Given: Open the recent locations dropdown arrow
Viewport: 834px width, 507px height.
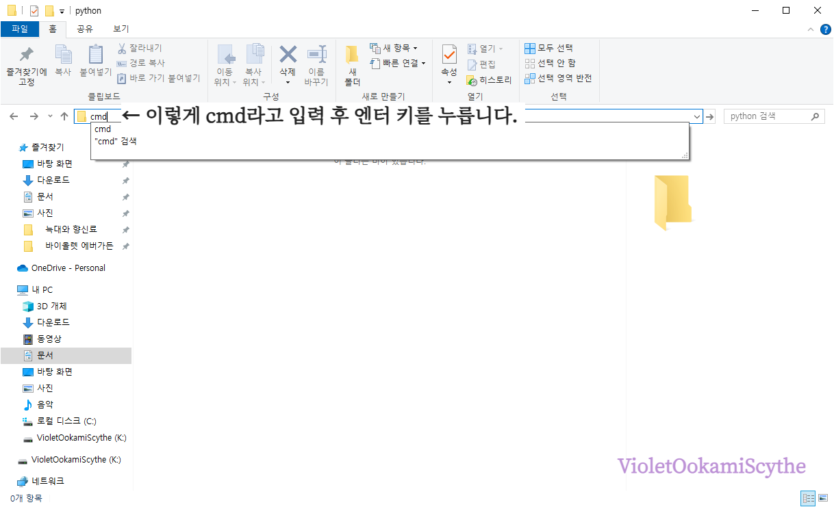Looking at the screenshot, I should [50, 116].
